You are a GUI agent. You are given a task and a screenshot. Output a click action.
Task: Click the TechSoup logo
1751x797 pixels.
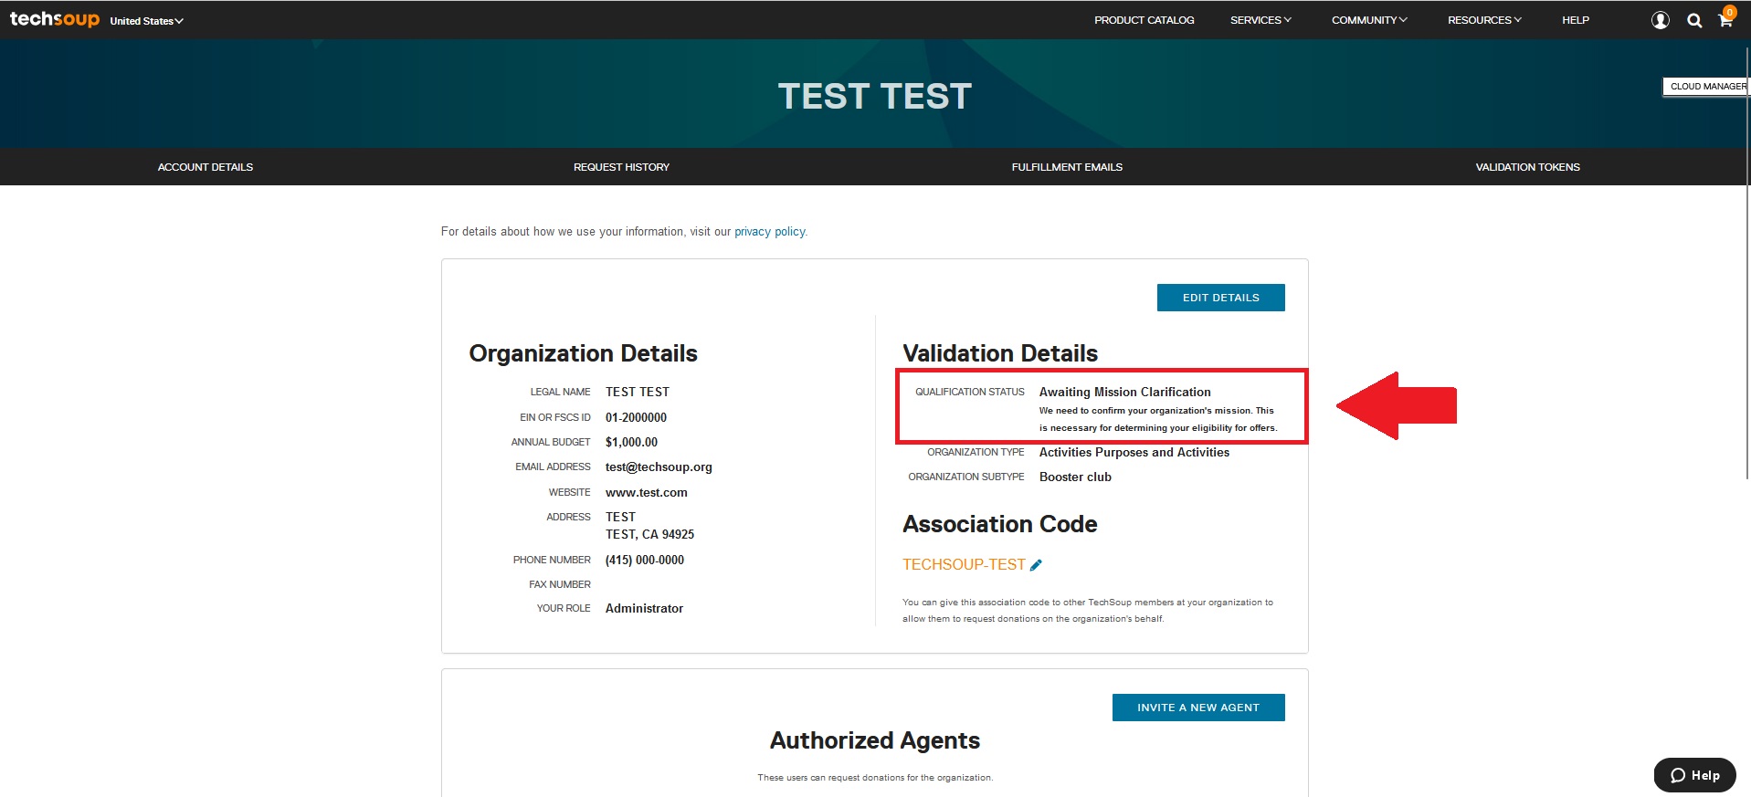[x=54, y=19]
